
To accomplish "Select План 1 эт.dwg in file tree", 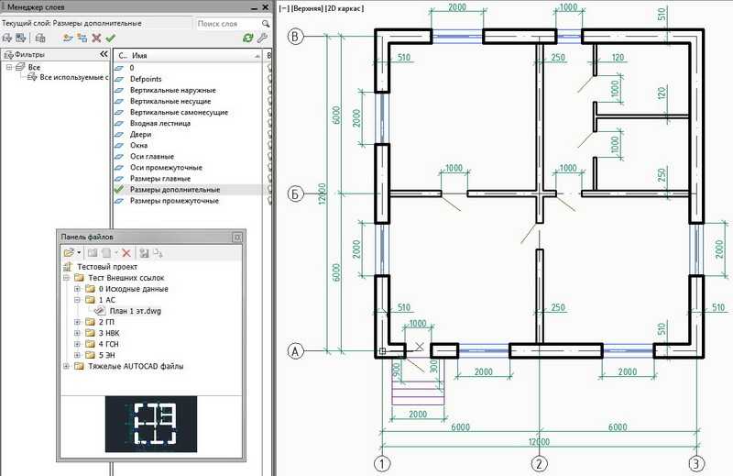I will (x=135, y=311).
